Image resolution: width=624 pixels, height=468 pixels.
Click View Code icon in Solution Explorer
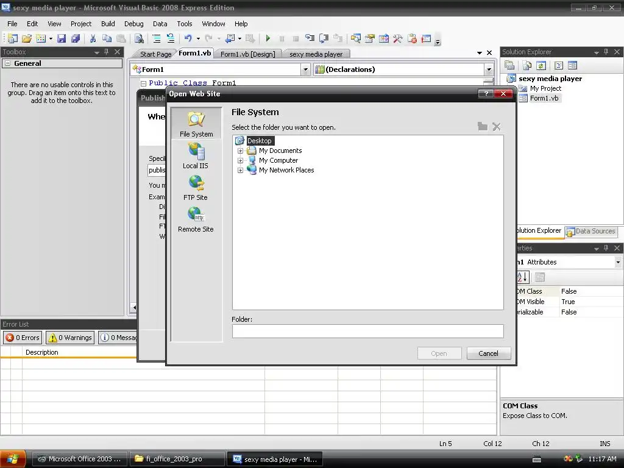[558, 65]
